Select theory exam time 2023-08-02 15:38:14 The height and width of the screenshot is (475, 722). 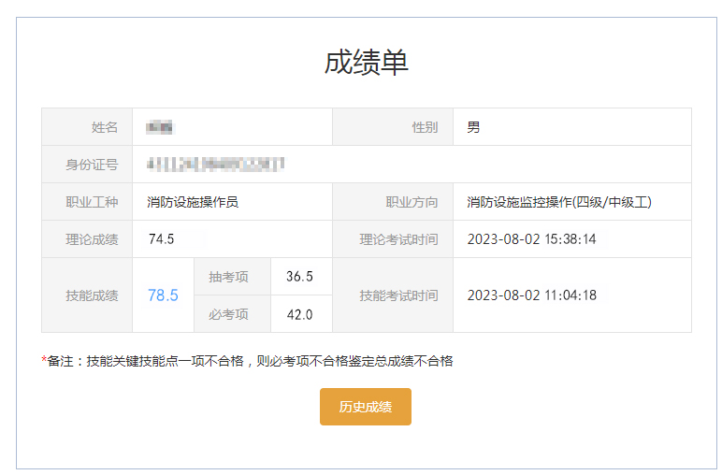point(531,239)
